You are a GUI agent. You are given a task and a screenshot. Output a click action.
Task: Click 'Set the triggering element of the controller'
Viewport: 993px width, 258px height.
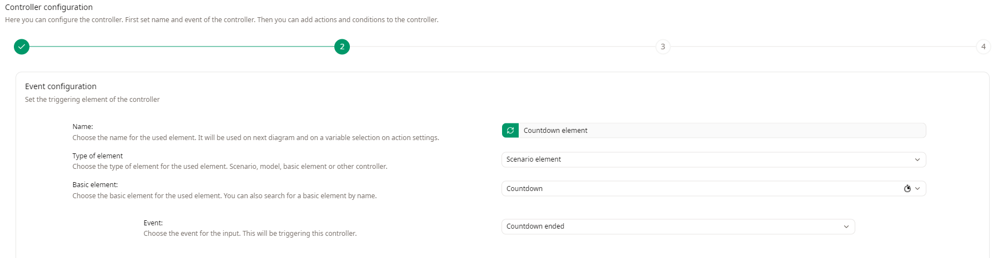92,100
